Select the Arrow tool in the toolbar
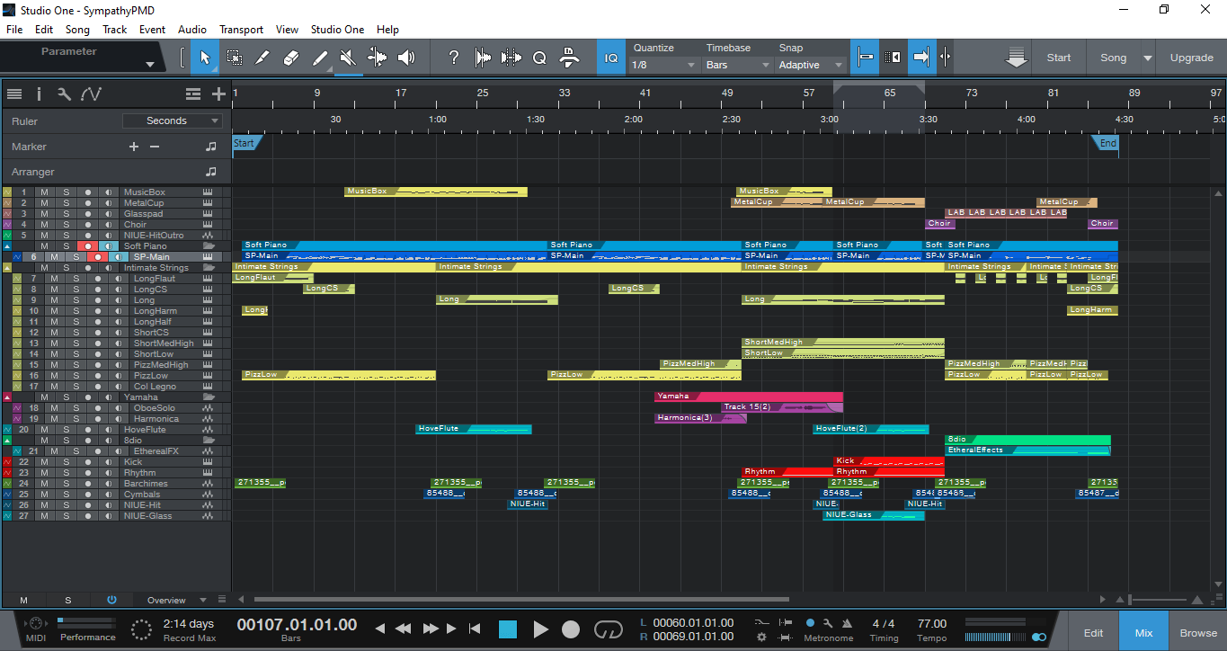Image resolution: width=1227 pixels, height=651 pixels. tap(205, 58)
